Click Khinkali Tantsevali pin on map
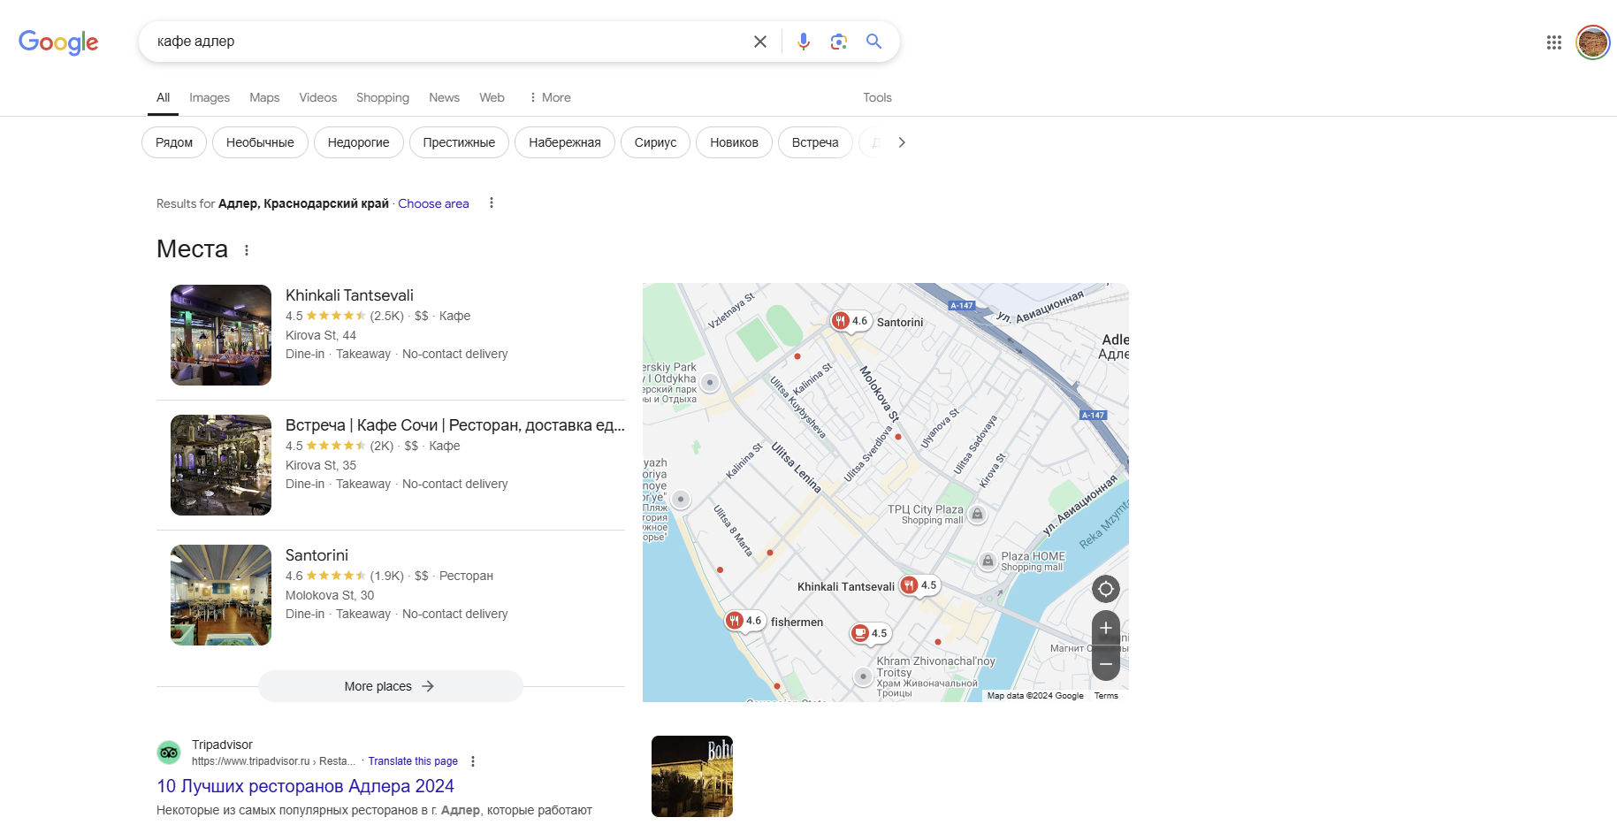This screenshot has width=1617, height=825. pos(909,585)
